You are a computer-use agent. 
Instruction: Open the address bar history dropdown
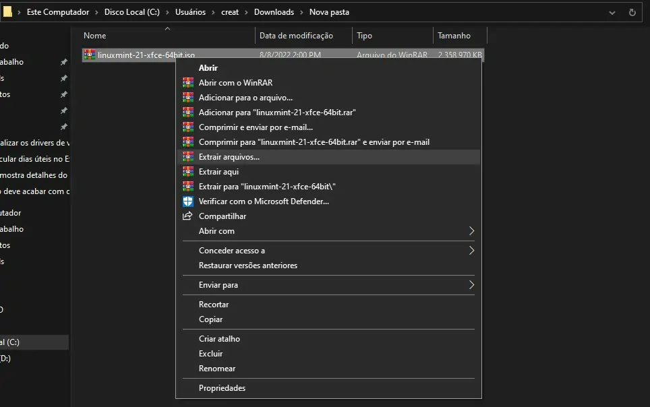(612, 13)
